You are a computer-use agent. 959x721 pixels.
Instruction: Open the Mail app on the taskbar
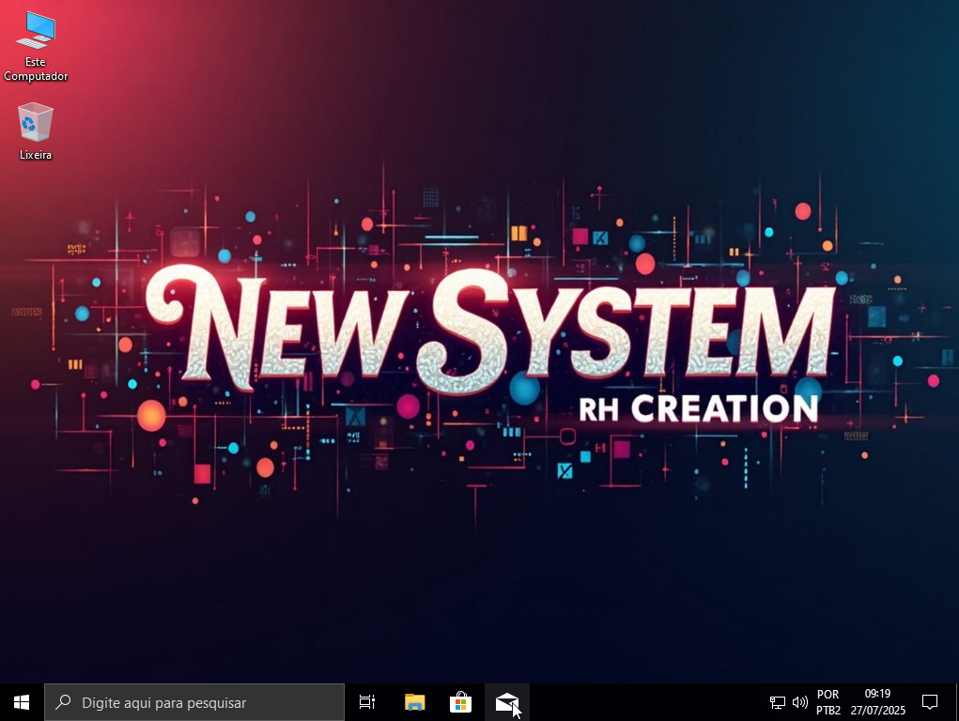click(507, 702)
